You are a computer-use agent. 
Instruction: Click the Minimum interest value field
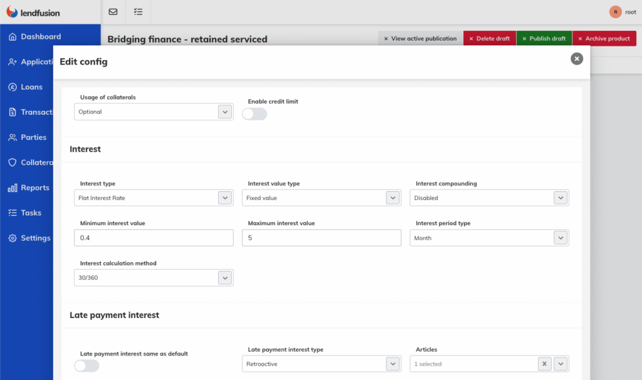coord(154,238)
